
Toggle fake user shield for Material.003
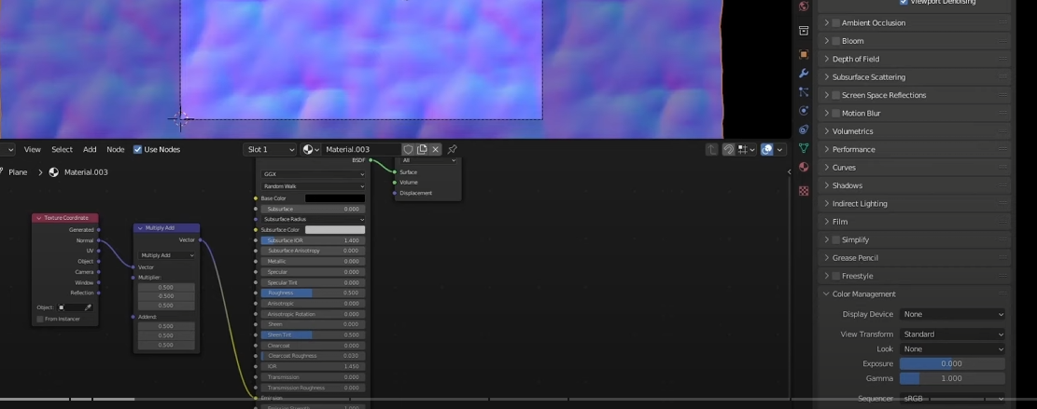[x=408, y=150]
